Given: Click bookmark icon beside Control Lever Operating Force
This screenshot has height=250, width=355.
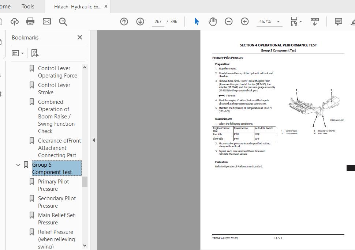Looking at the screenshot, I should pos(32,68).
